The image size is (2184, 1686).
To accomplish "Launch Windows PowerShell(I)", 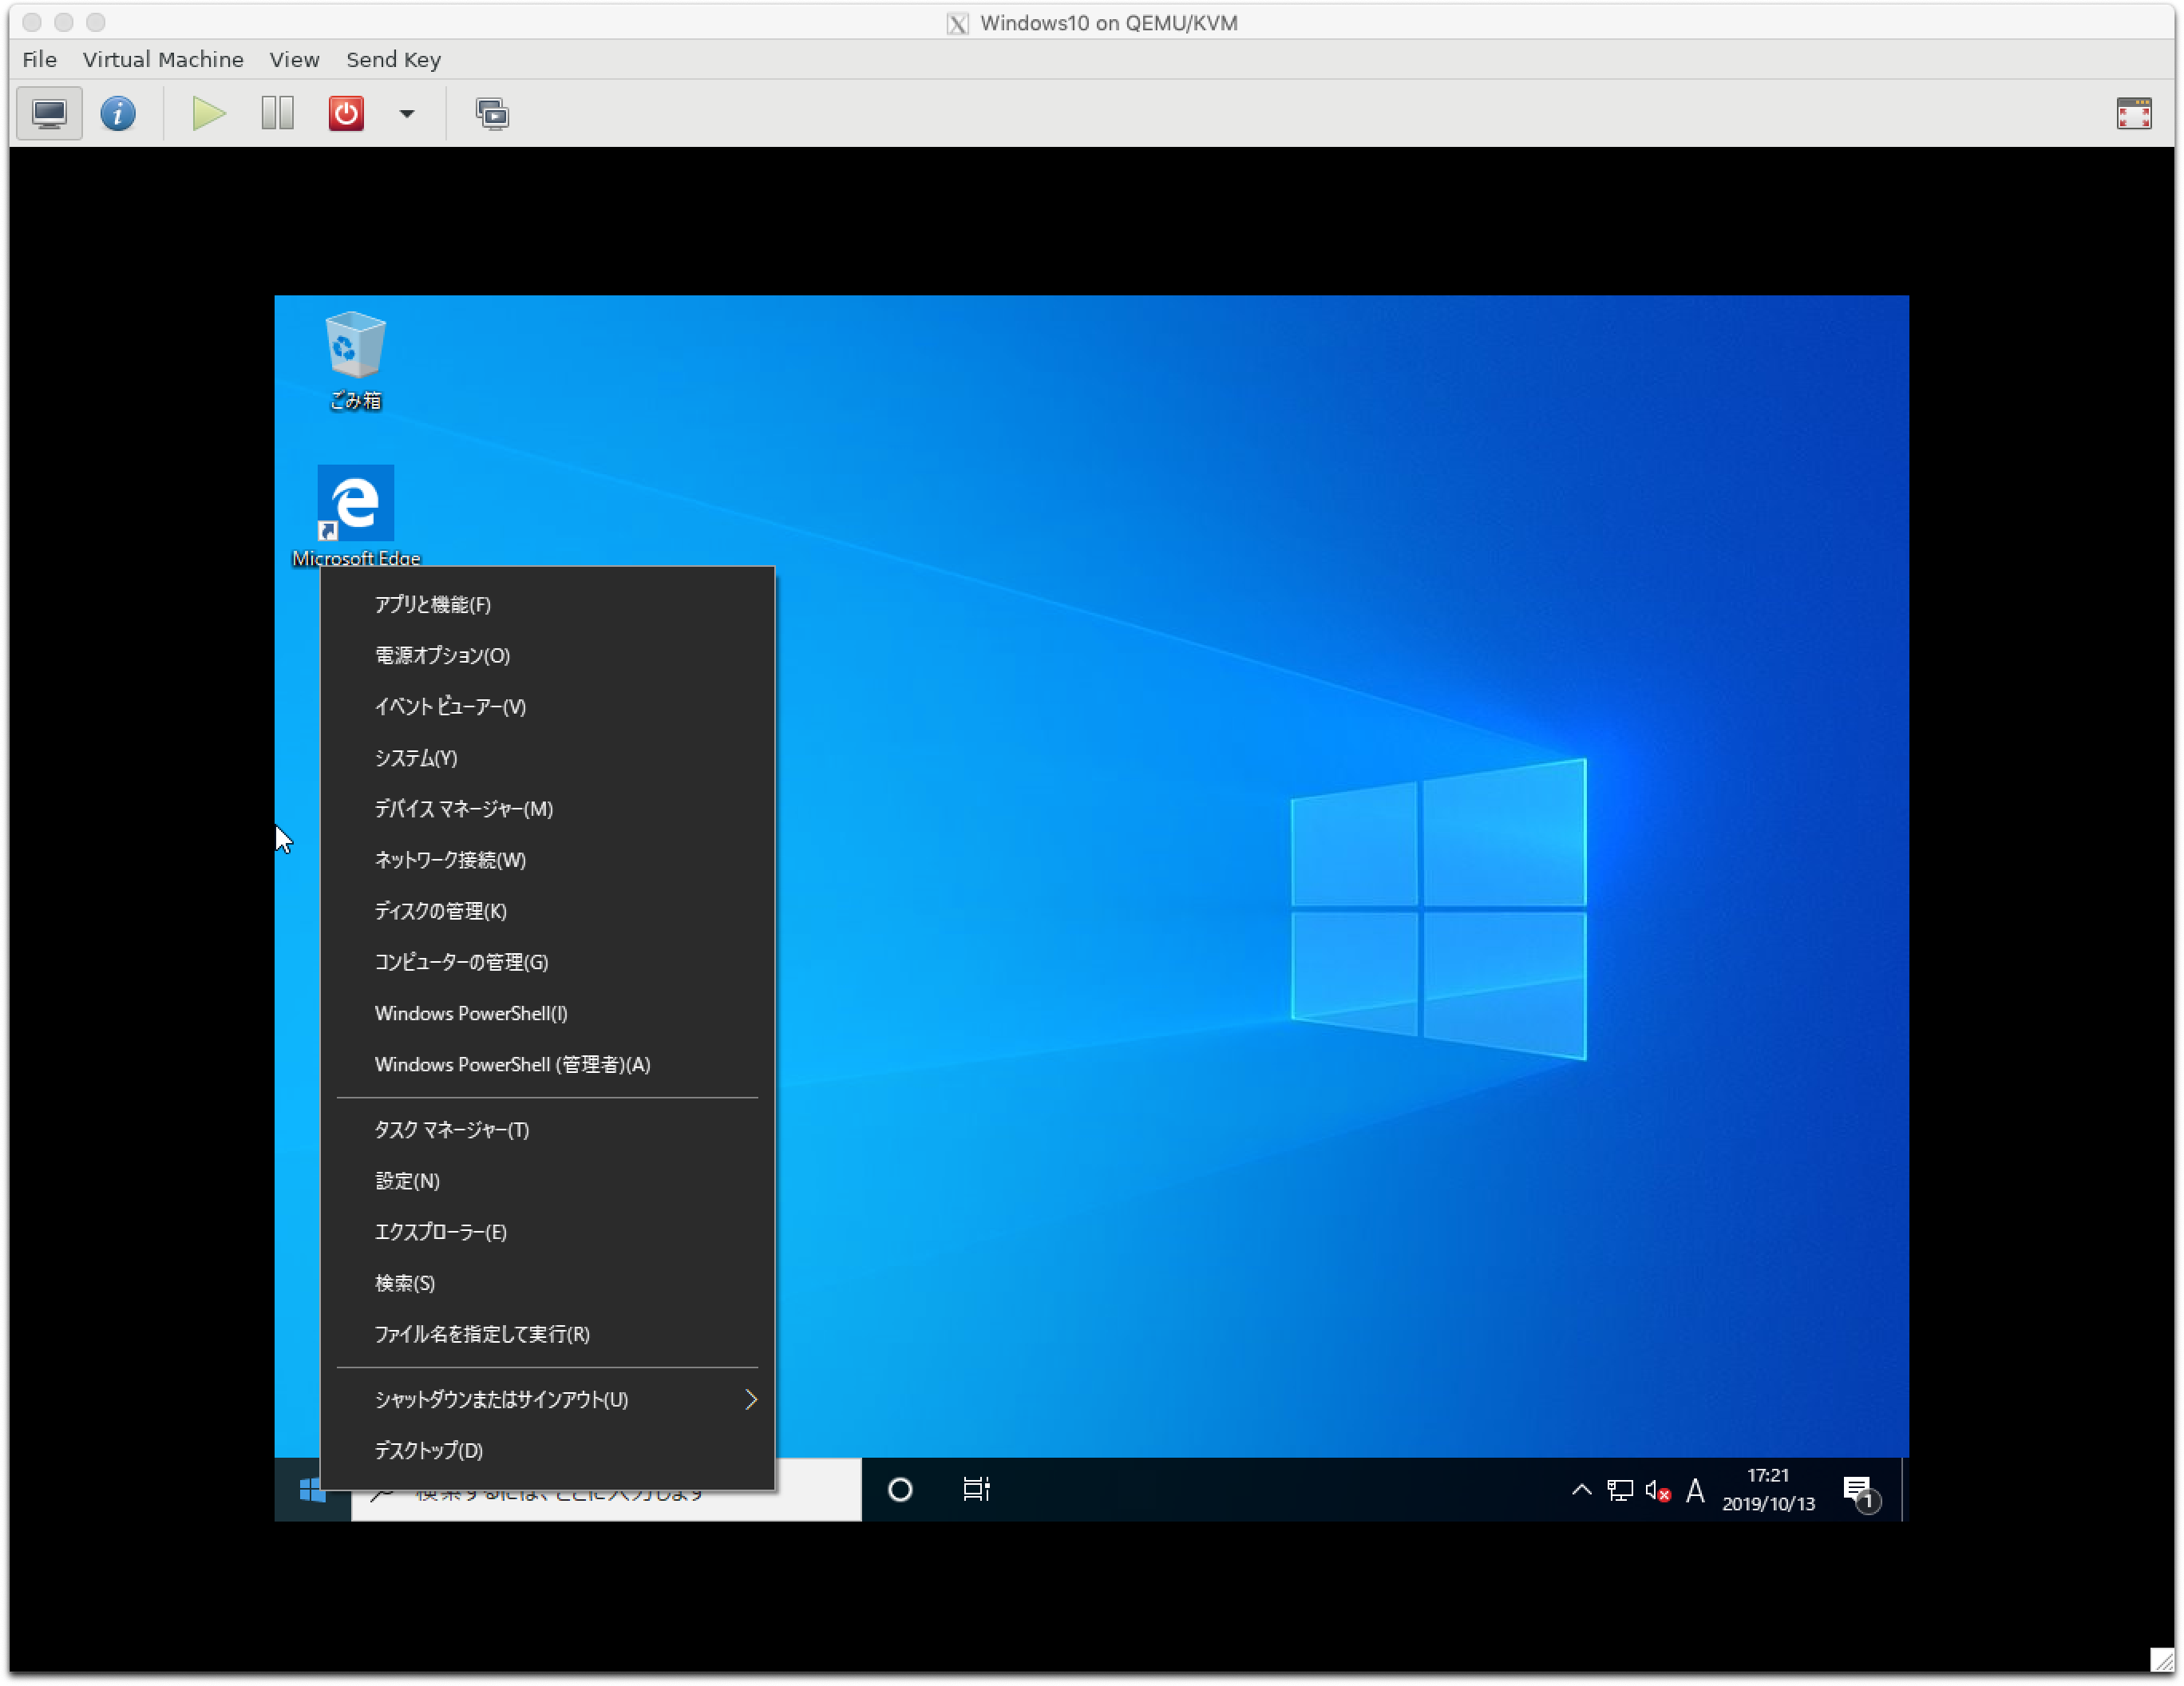I will point(547,1013).
